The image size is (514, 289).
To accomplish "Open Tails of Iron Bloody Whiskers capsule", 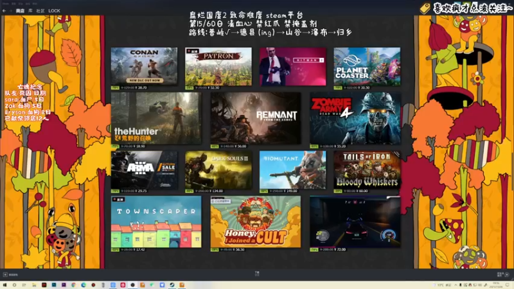I will click(x=367, y=170).
